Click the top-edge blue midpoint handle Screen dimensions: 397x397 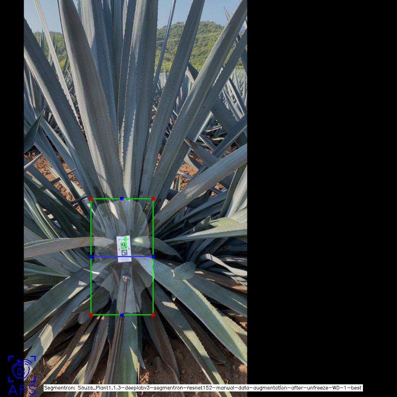(x=122, y=198)
